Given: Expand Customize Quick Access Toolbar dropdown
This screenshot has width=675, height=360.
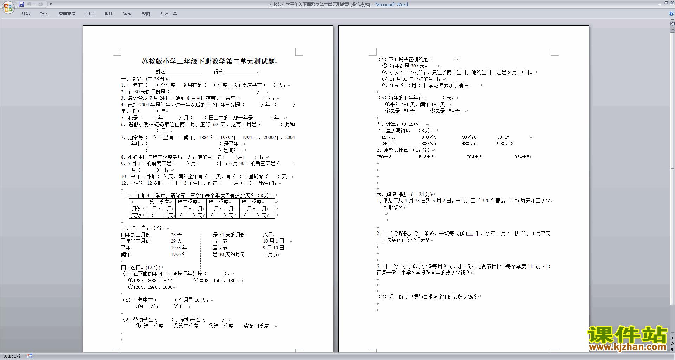Looking at the screenshot, I should tap(51, 4).
